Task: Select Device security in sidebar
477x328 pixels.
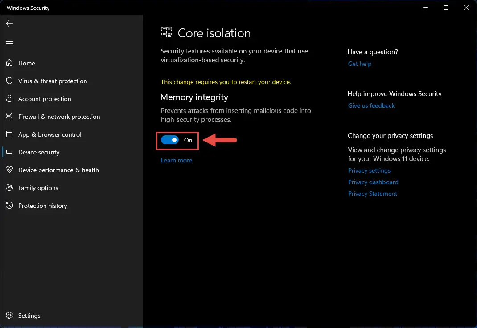Action: (71, 152)
